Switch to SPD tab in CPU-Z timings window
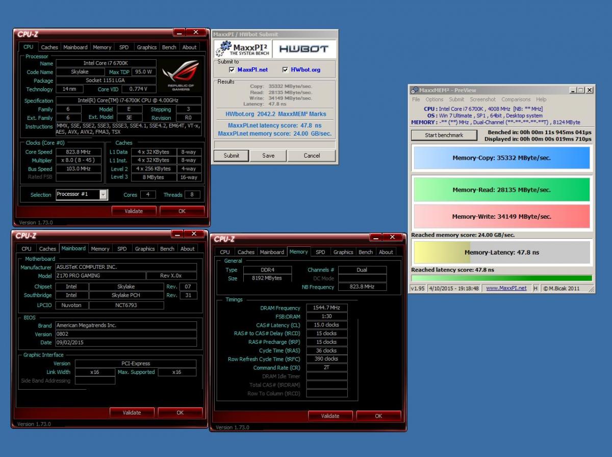612x457 pixels. 320,252
